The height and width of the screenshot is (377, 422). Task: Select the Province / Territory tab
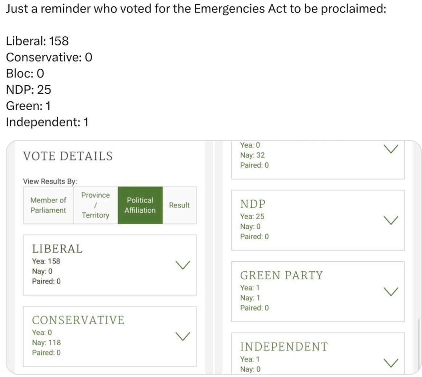[95, 205]
